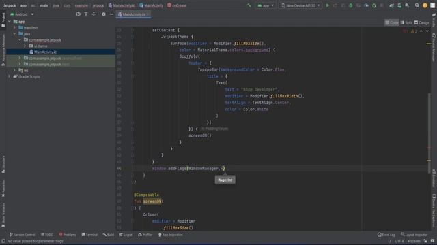Open Layout Inspector at bottom right
Screen dimensions: 437x245
414,235
